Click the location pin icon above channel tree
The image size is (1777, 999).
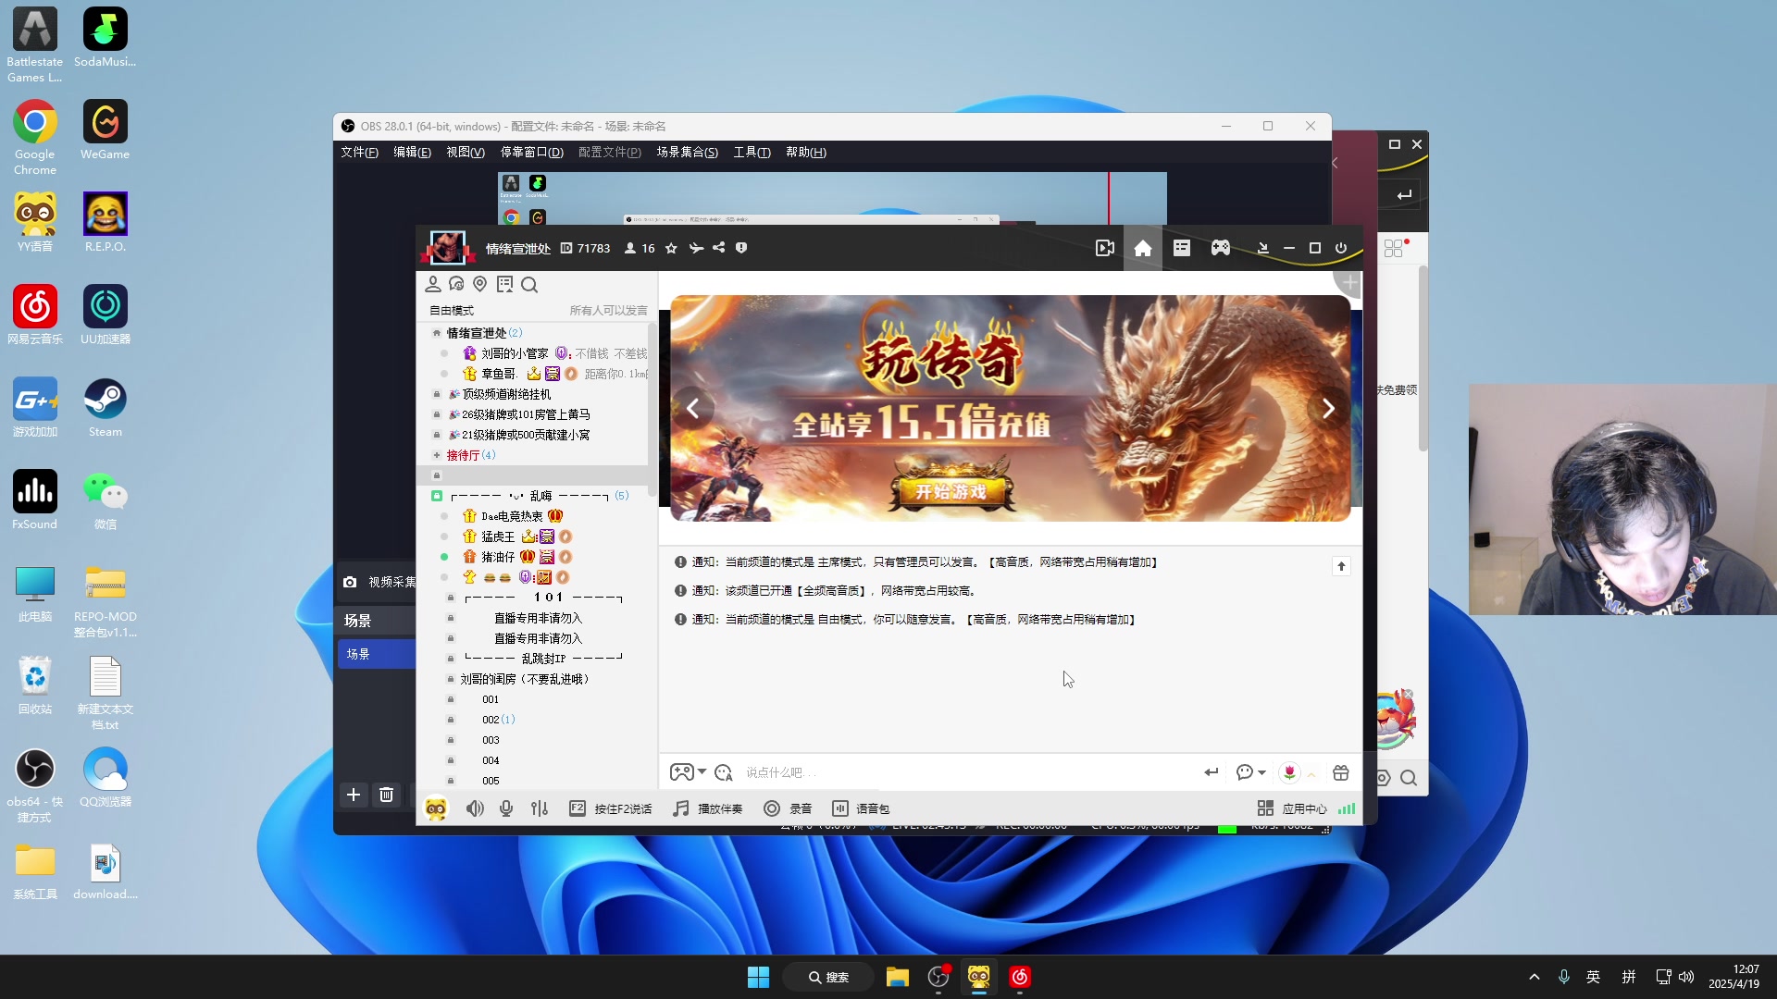pos(479,284)
